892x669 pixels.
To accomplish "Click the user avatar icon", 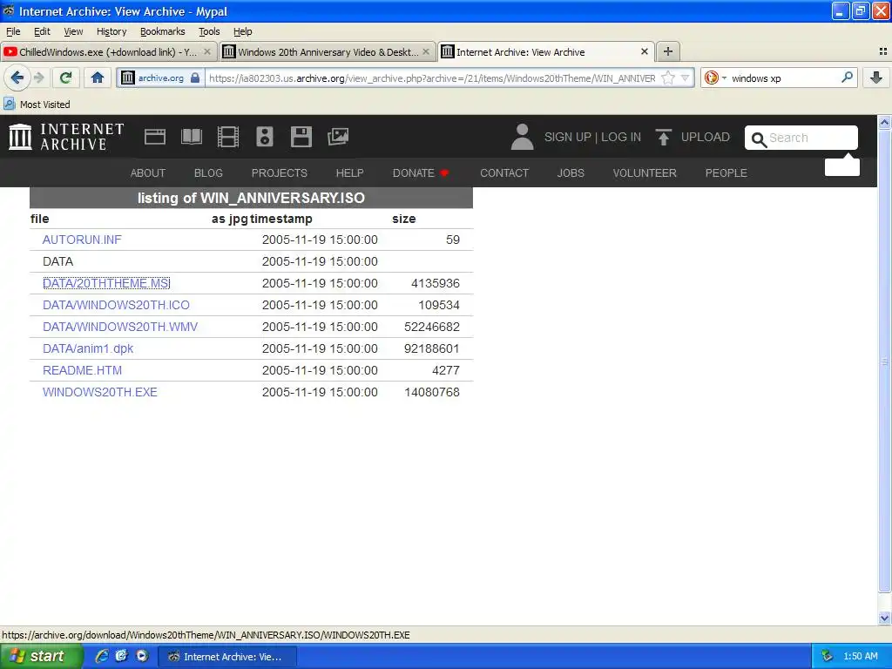I will tap(522, 137).
